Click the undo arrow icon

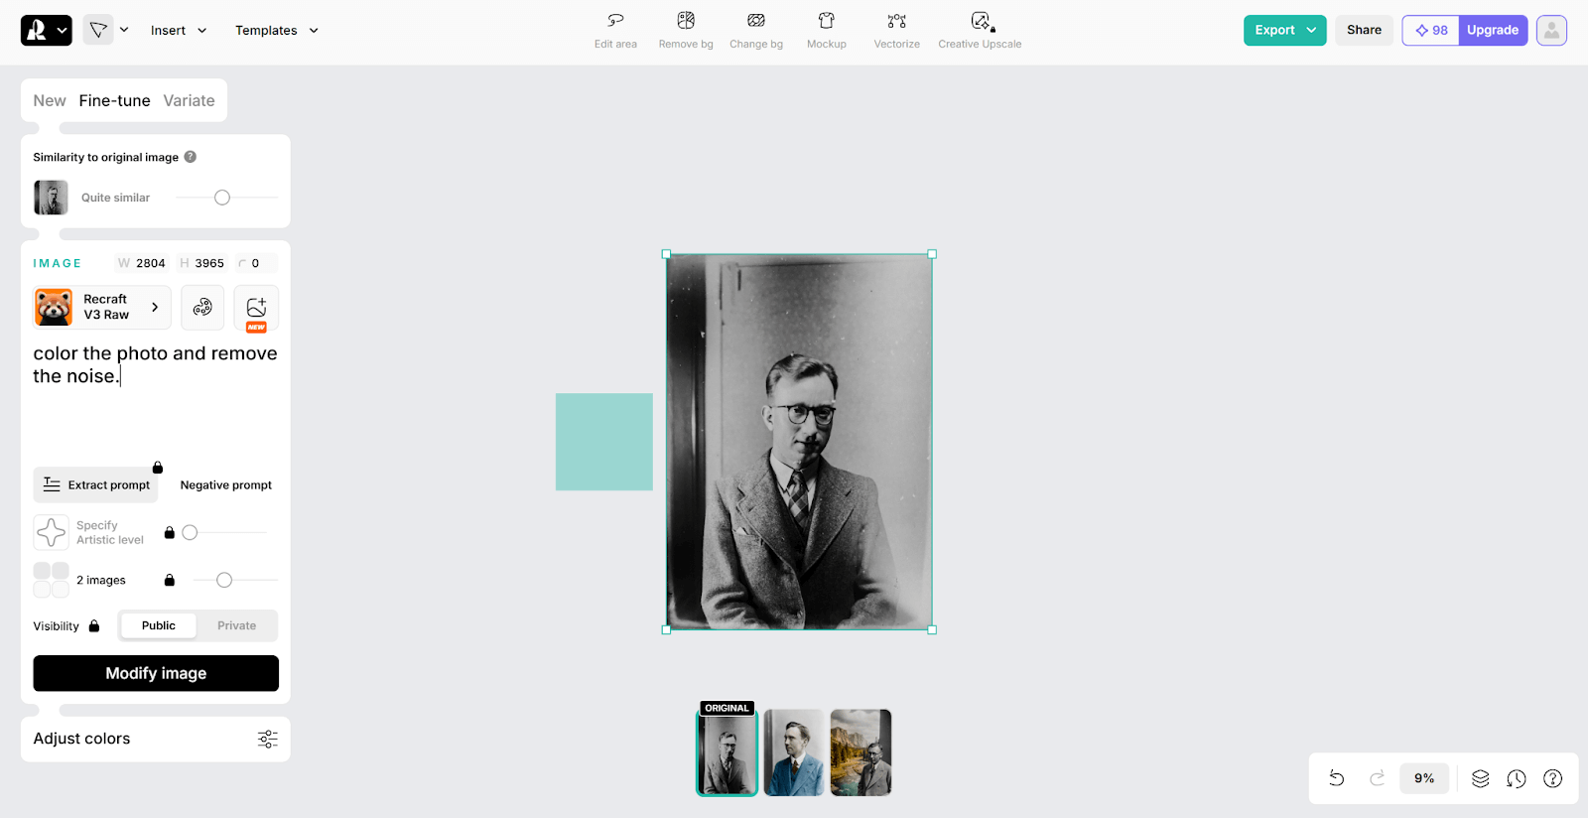pos(1337,778)
